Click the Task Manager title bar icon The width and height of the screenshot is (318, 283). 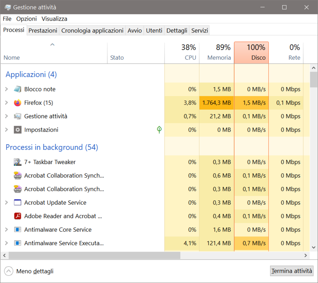click(8, 7)
